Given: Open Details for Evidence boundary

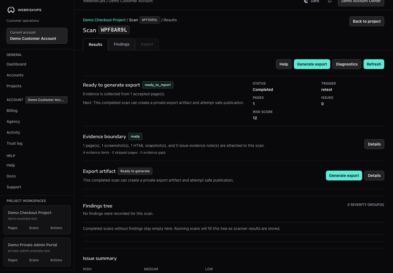Looking at the screenshot, I should click(x=374, y=144).
